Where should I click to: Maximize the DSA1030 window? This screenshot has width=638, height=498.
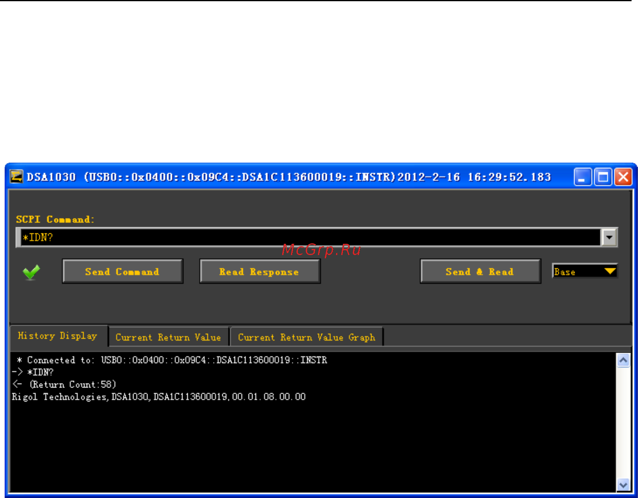(603, 177)
